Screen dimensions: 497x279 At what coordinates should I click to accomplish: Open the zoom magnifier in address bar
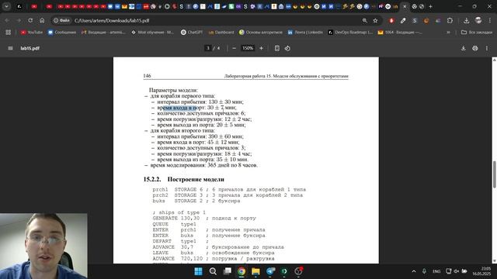click(365, 21)
